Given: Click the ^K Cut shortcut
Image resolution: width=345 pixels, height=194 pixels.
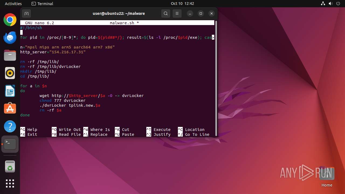Looking at the screenshot, I should coord(122,130).
